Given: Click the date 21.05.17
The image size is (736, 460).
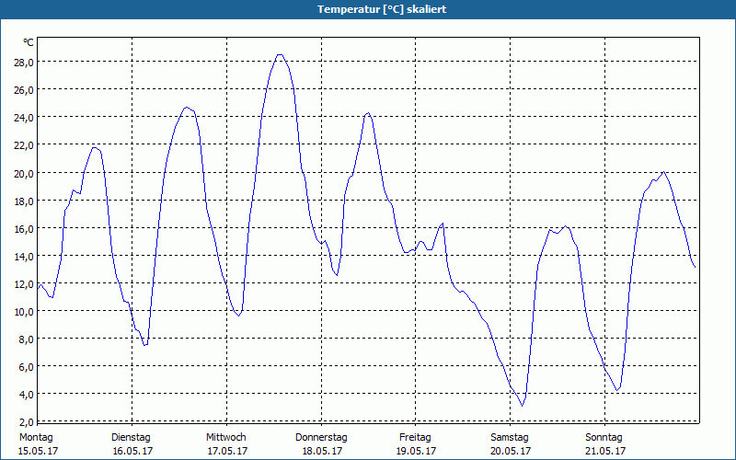Looking at the screenshot, I should [x=605, y=451].
